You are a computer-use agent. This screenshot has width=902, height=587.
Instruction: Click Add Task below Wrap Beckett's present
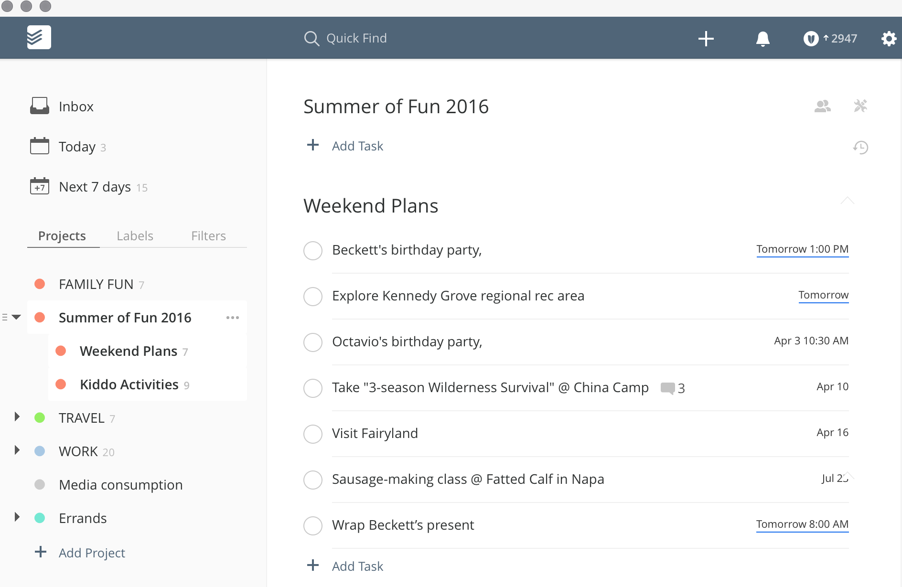coord(357,566)
